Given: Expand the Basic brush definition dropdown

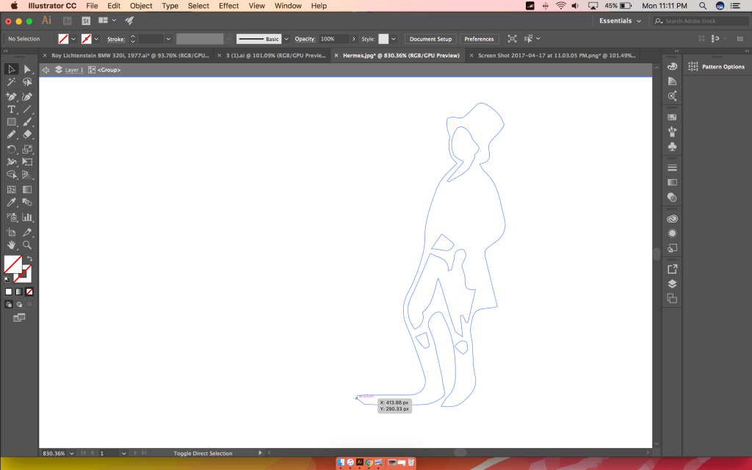Looking at the screenshot, I should [x=286, y=39].
